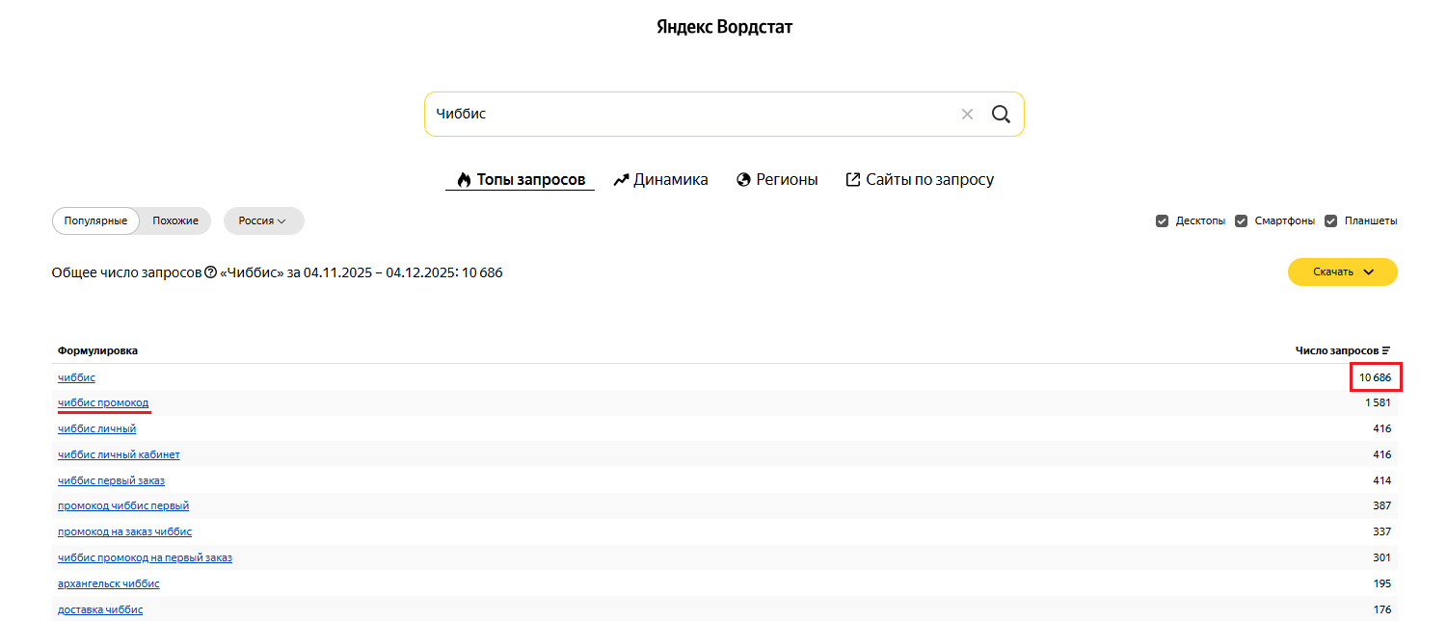The height and width of the screenshot is (621, 1447).
Task: Toggle the Планшеты checkbox
Action: point(1330,220)
